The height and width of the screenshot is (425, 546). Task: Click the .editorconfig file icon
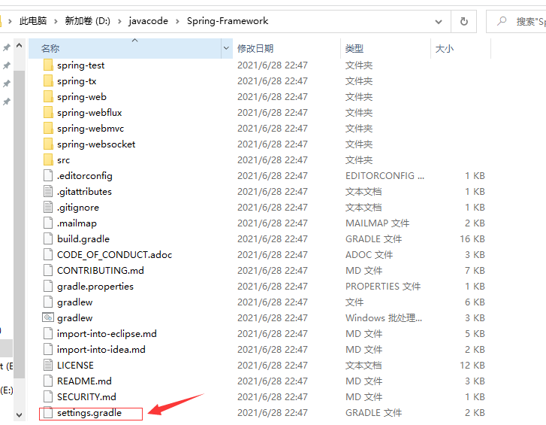(x=48, y=176)
